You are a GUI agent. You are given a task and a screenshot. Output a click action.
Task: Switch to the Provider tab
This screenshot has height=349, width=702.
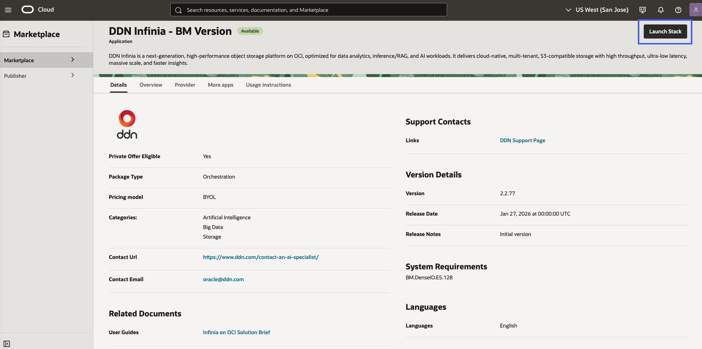coord(185,85)
